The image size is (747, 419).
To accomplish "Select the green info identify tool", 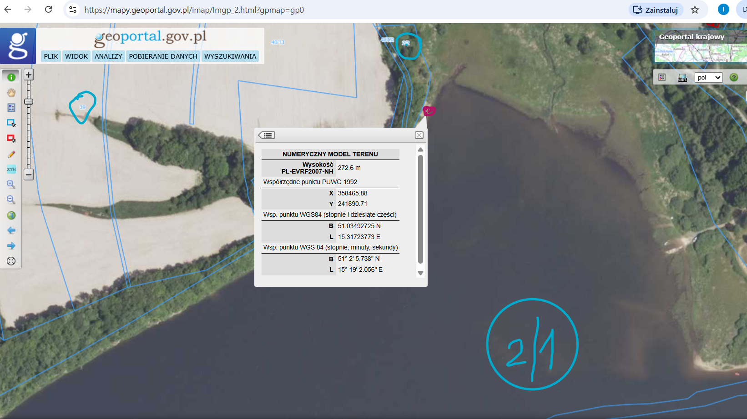I will pyautogui.click(x=11, y=77).
